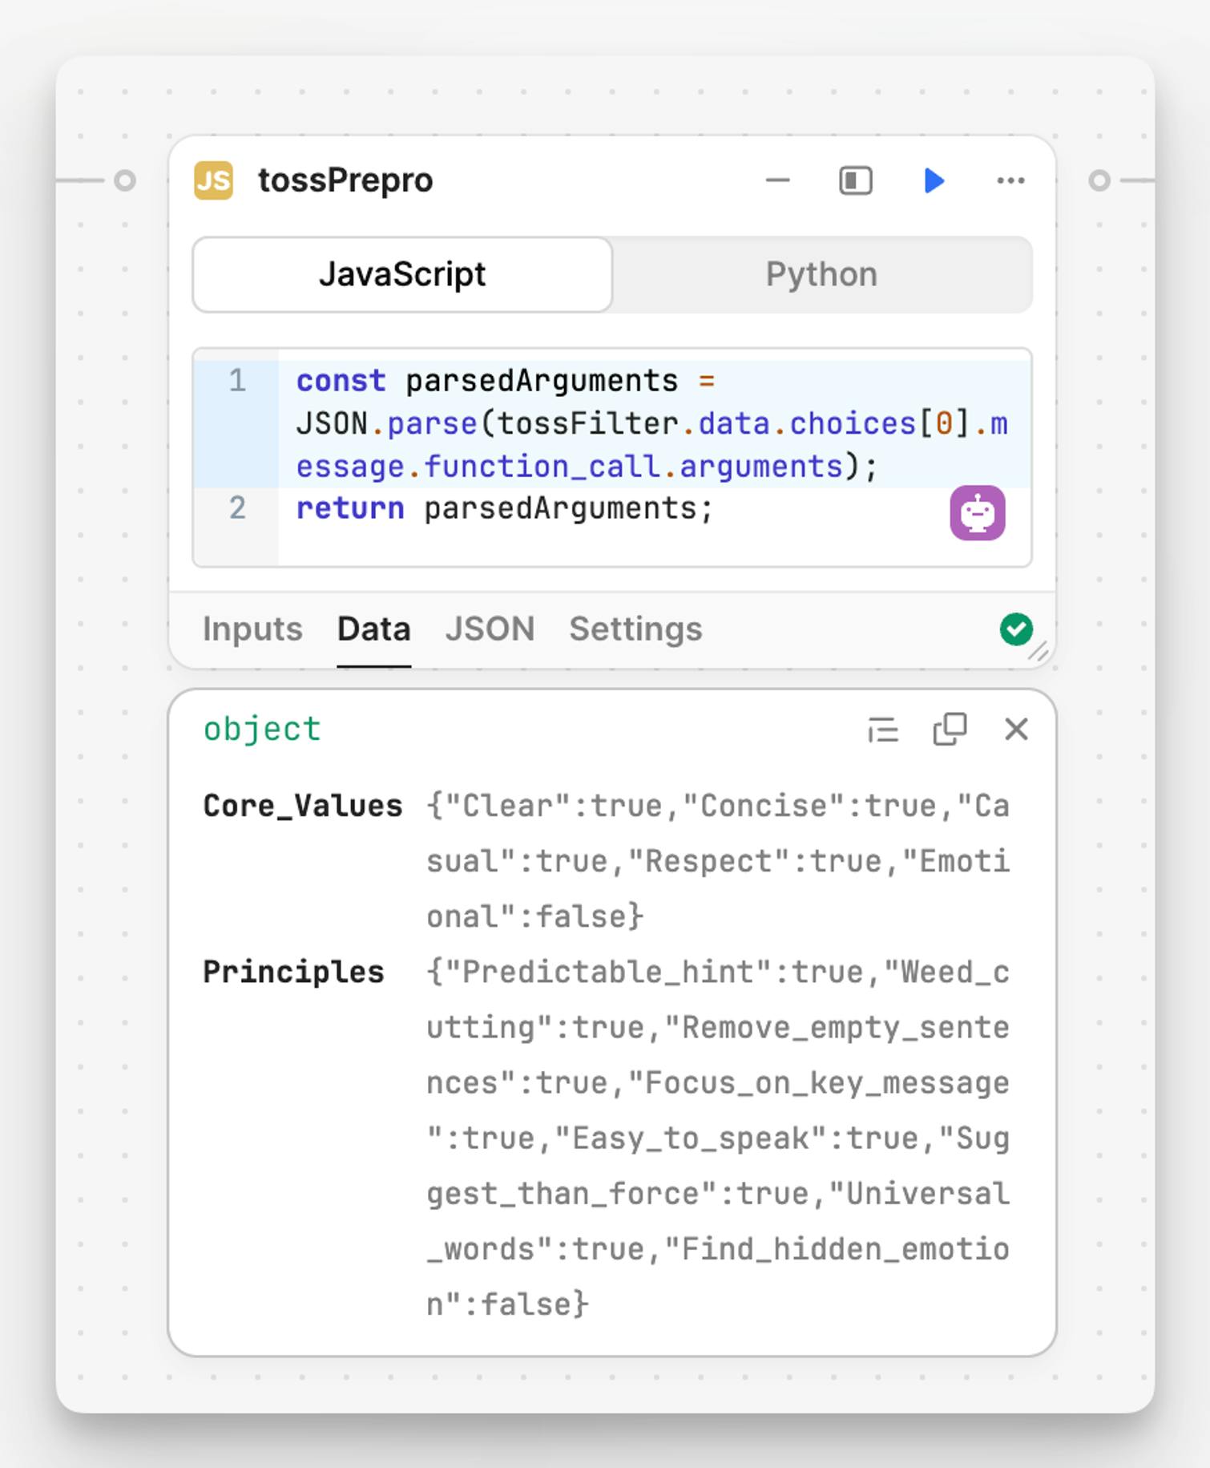1210x1468 pixels.
Task: Click the JS block type icon
Action: (x=214, y=180)
